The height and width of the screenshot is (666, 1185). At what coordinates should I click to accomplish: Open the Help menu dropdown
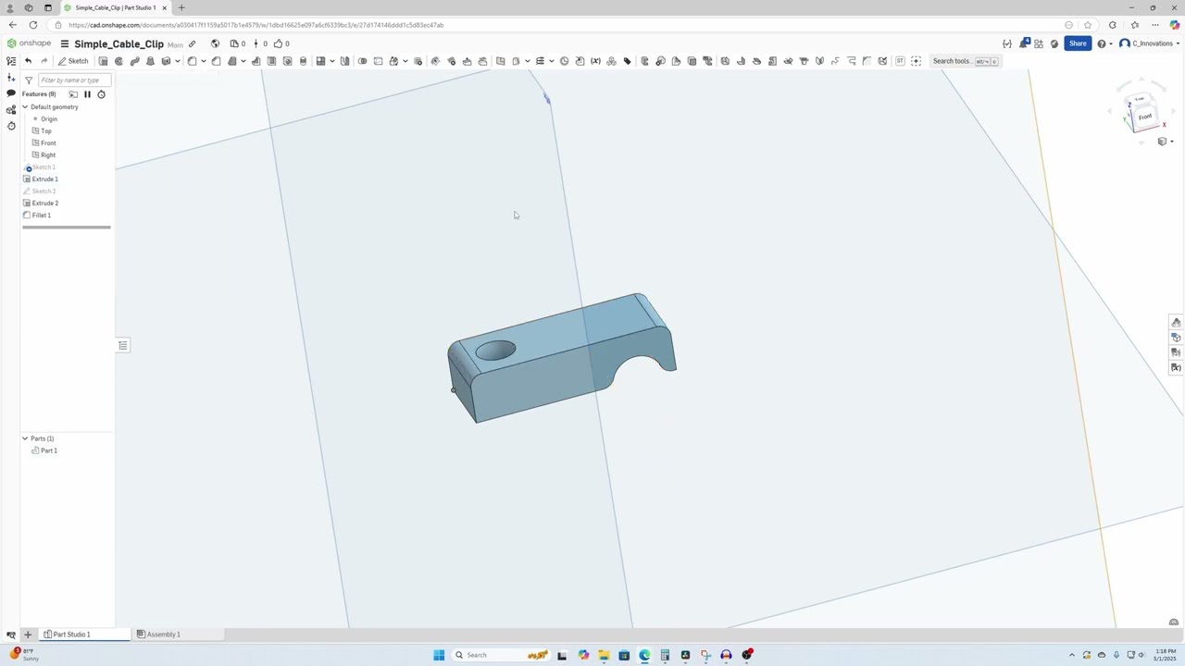[1104, 43]
